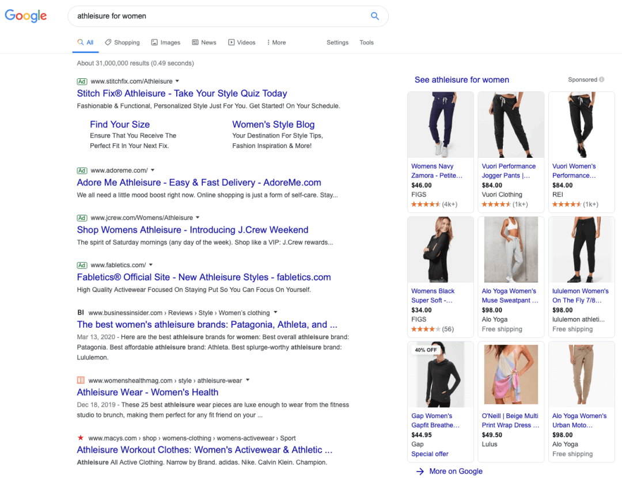The width and height of the screenshot is (622, 478).
Task: Open the Videos tab
Action: [x=242, y=43]
